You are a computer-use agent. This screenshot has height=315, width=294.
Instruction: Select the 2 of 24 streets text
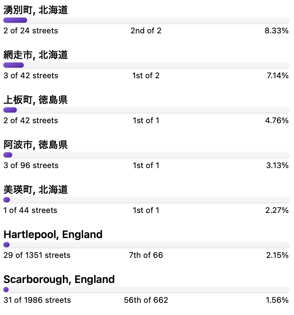click(x=30, y=31)
